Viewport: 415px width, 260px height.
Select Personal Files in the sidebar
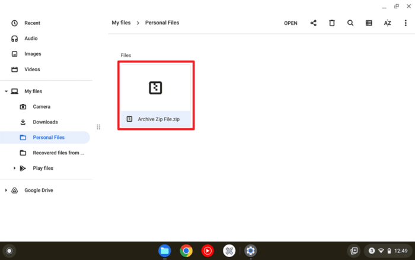[45, 137]
